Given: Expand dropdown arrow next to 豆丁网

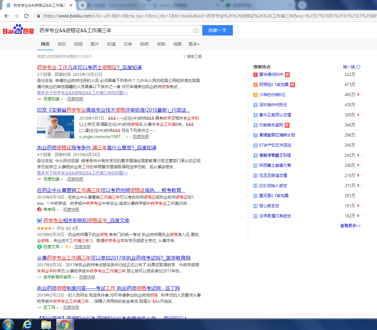Looking at the screenshot, I should [58, 308].
